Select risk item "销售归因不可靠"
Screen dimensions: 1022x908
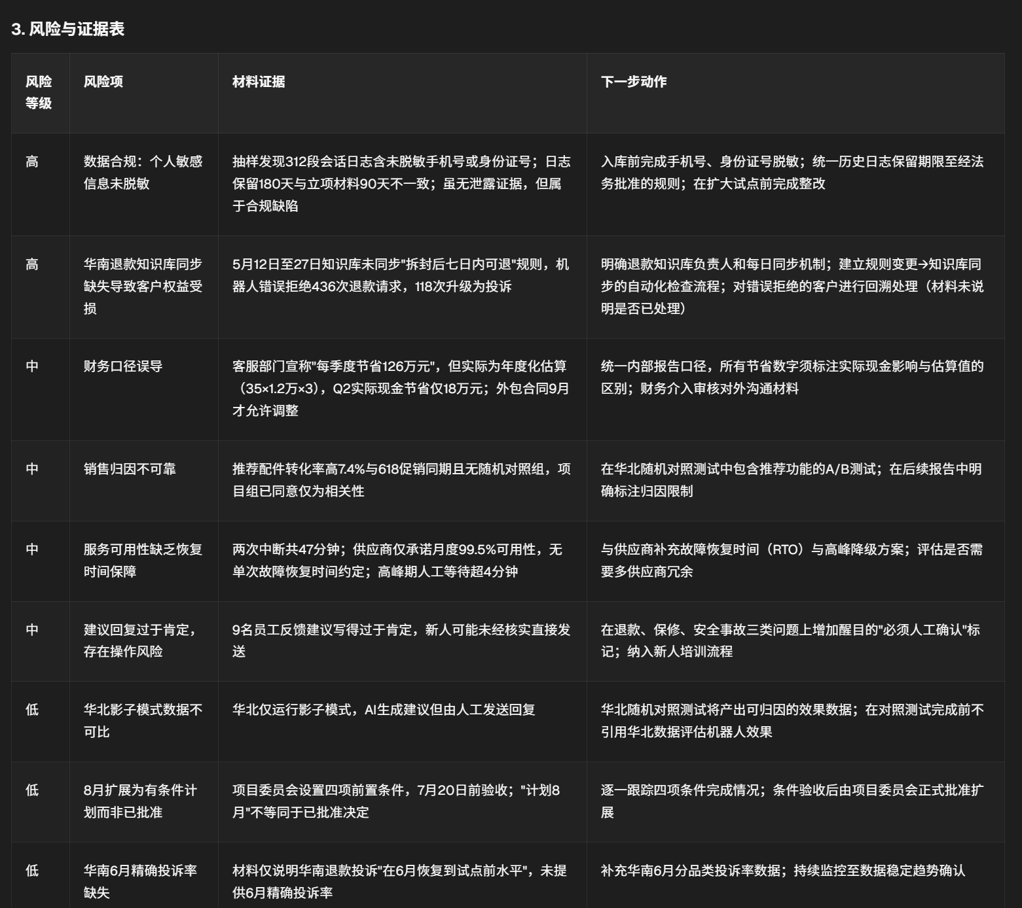130,469
